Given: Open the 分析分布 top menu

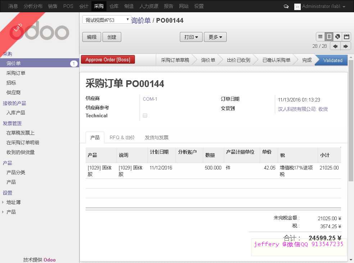Looking at the screenshot, I should point(33,6).
